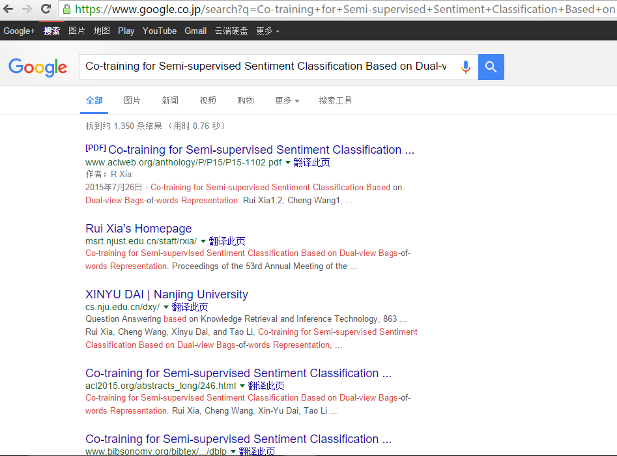This screenshot has height=456, width=617.
Task: Select the 全部 results tab
Action: [x=94, y=101]
